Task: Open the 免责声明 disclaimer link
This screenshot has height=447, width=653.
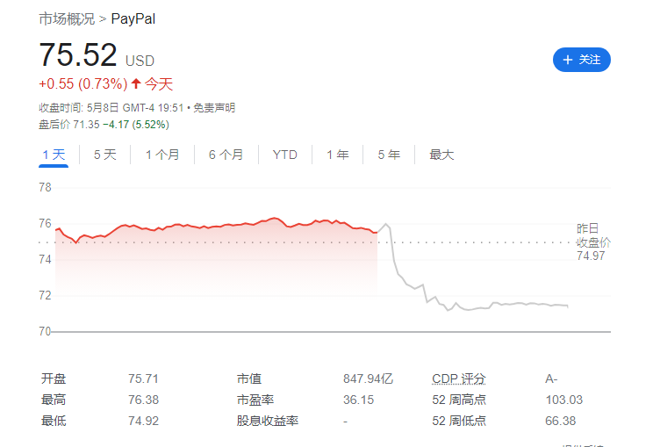Action: 214,108
